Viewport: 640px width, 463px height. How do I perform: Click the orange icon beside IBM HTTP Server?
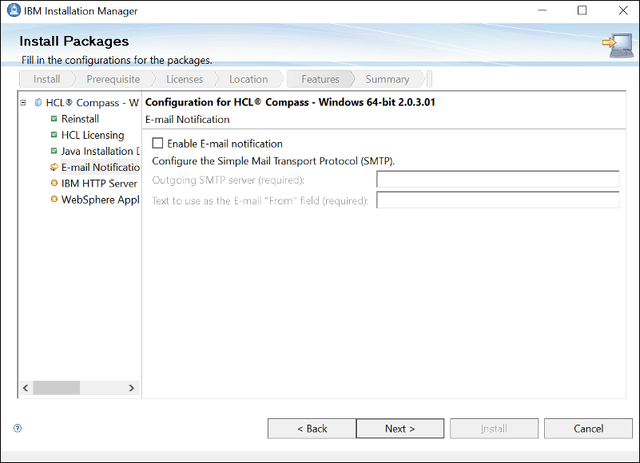point(54,183)
